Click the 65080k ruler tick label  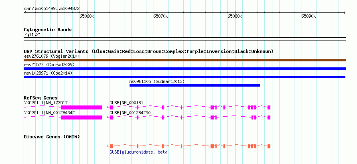235,16
